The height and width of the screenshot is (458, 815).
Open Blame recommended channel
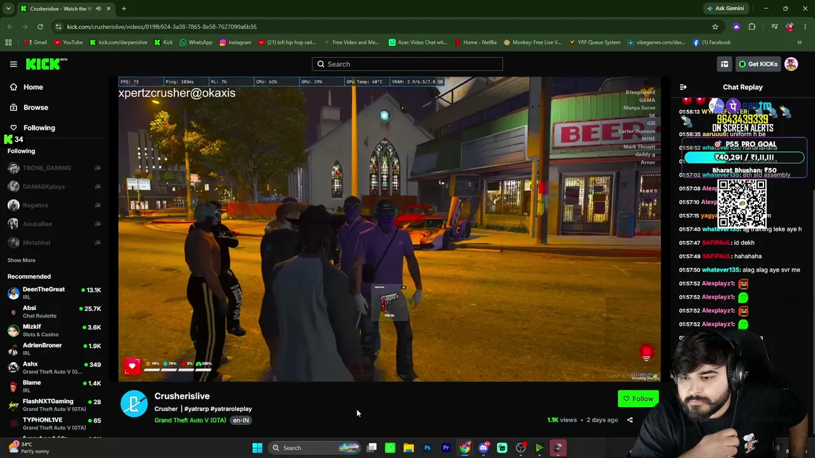(x=54, y=386)
